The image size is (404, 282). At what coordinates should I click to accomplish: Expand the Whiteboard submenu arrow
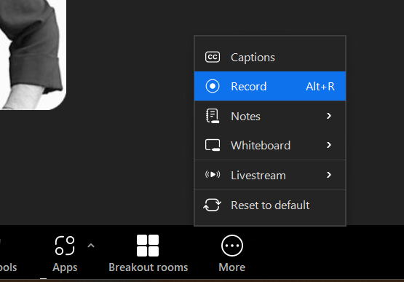point(329,145)
